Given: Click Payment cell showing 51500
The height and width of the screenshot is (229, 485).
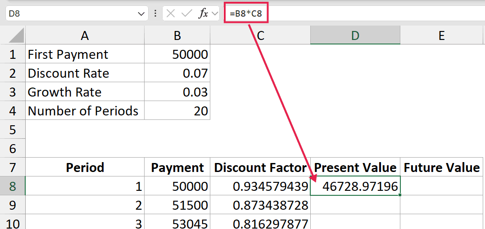Looking at the screenshot, I should click(x=177, y=205).
